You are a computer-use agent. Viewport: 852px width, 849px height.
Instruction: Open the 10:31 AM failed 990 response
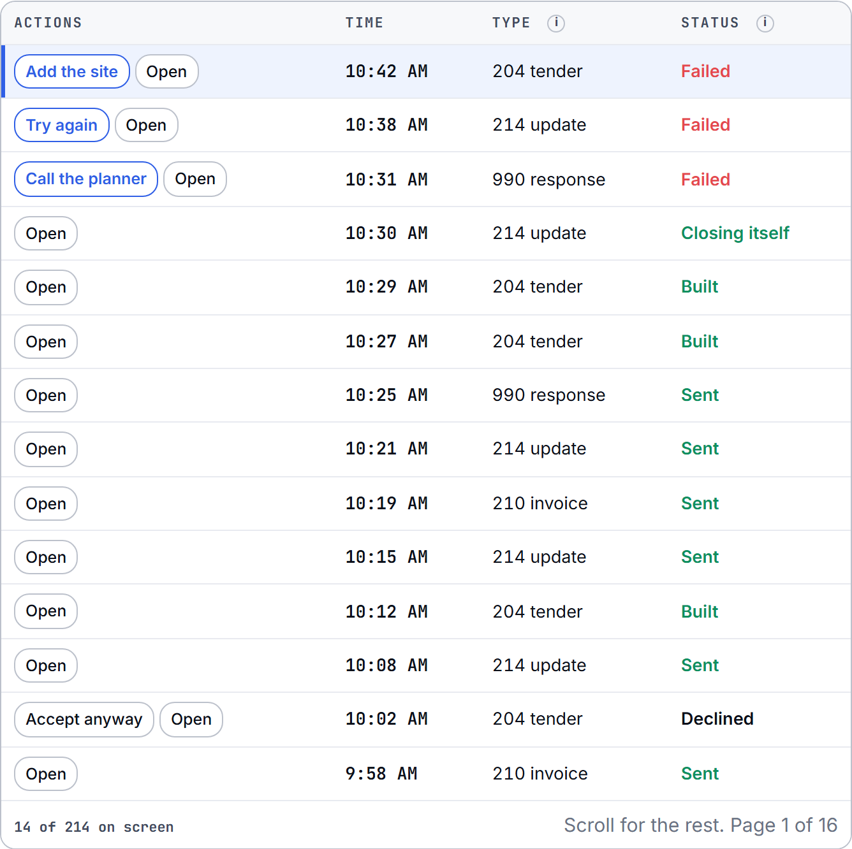tap(195, 179)
